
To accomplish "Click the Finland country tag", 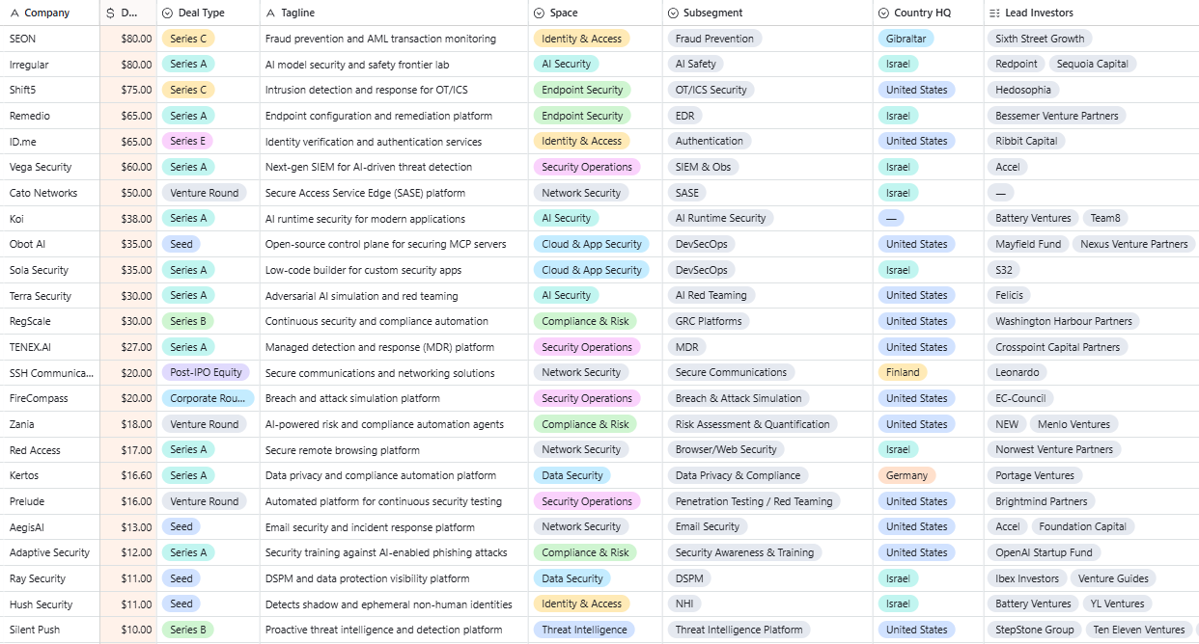I will pyautogui.click(x=903, y=372).
